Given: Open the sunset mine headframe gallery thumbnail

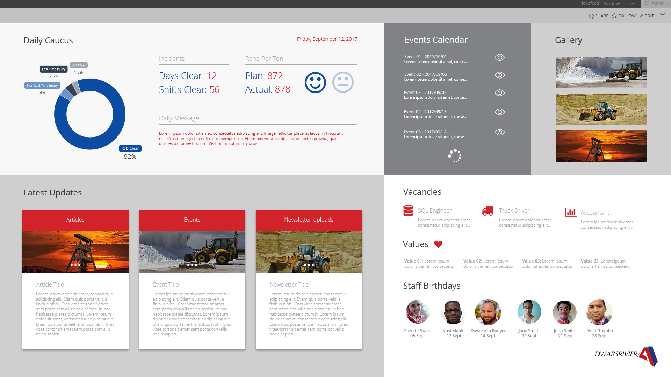Looking at the screenshot, I should pos(601,146).
